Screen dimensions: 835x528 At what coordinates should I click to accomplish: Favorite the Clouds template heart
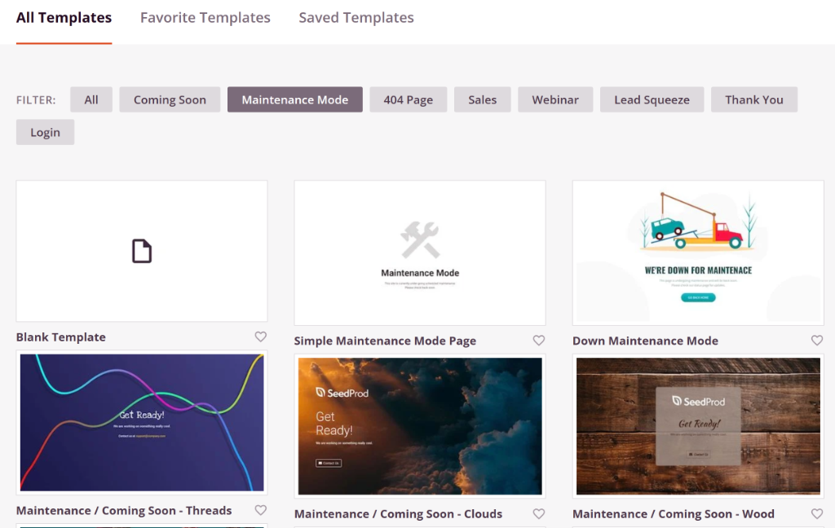pyautogui.click(x=539, y=513)
